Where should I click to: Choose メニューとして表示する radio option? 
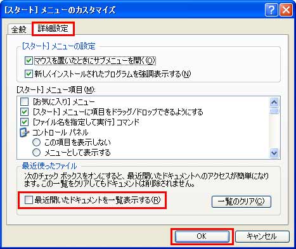tap(36, 152)
